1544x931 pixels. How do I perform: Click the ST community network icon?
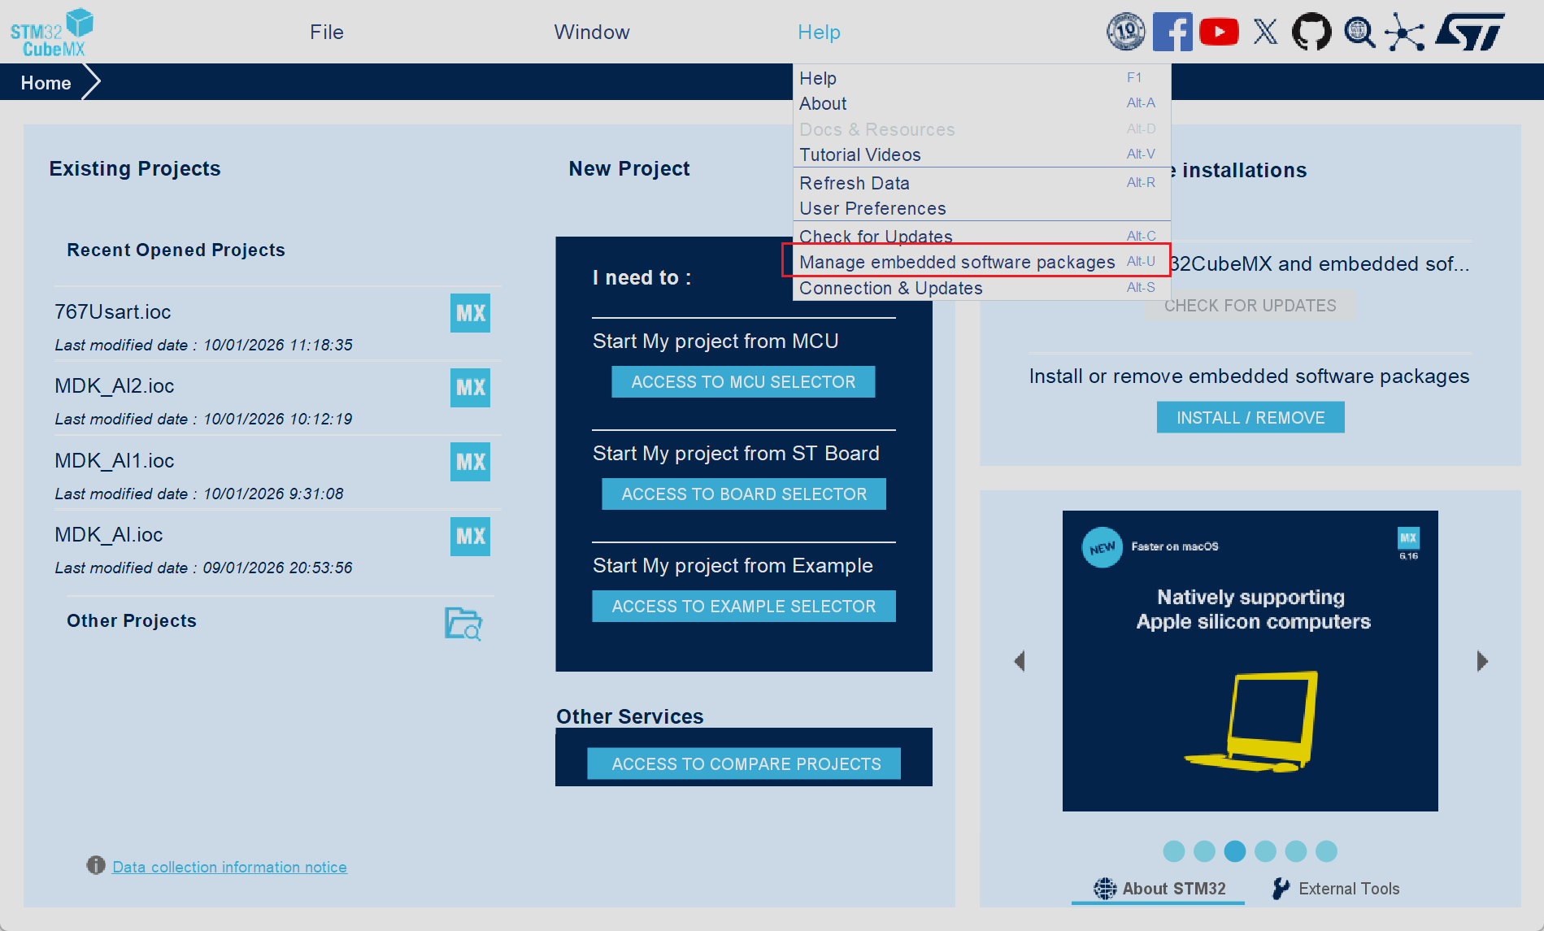click(1405, 32)
